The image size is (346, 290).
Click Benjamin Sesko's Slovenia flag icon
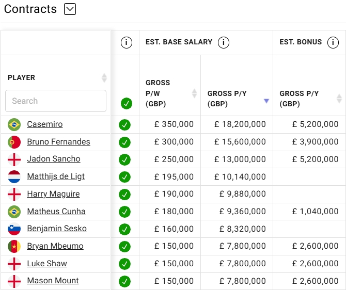(14, 229)
